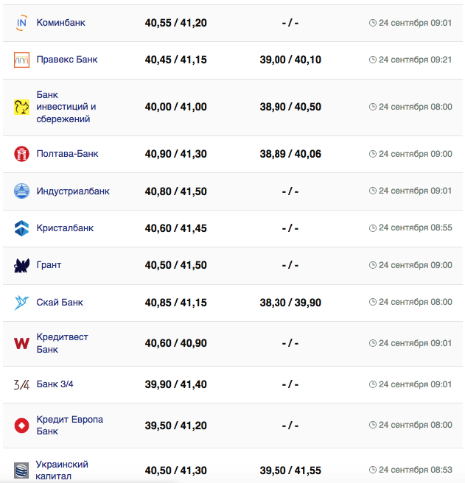Click the Грант rate 40,50 / 41,50
Screen dimensions: 465x483
pyautogui.click(x=175, y=265)
